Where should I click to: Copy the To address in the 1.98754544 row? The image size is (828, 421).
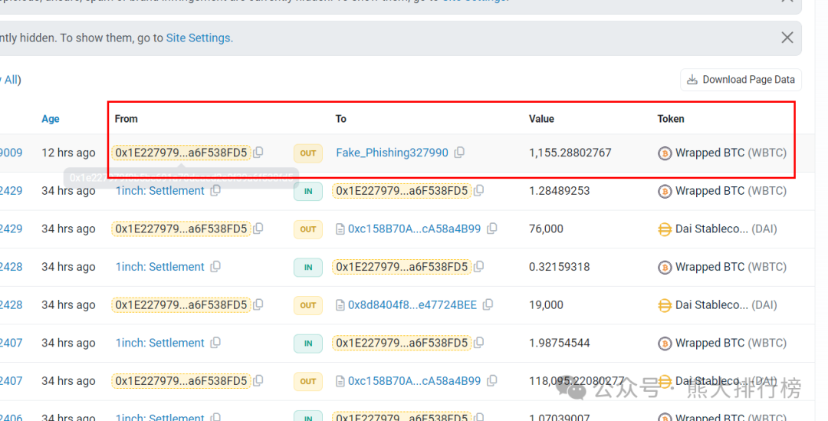pyautogui.click(x=479, y=343)
